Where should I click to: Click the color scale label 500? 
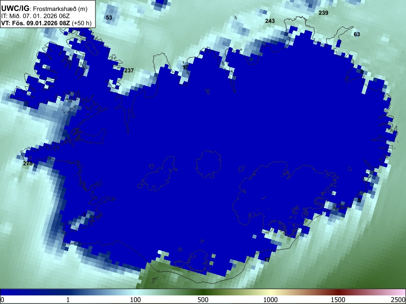[203, 300]
